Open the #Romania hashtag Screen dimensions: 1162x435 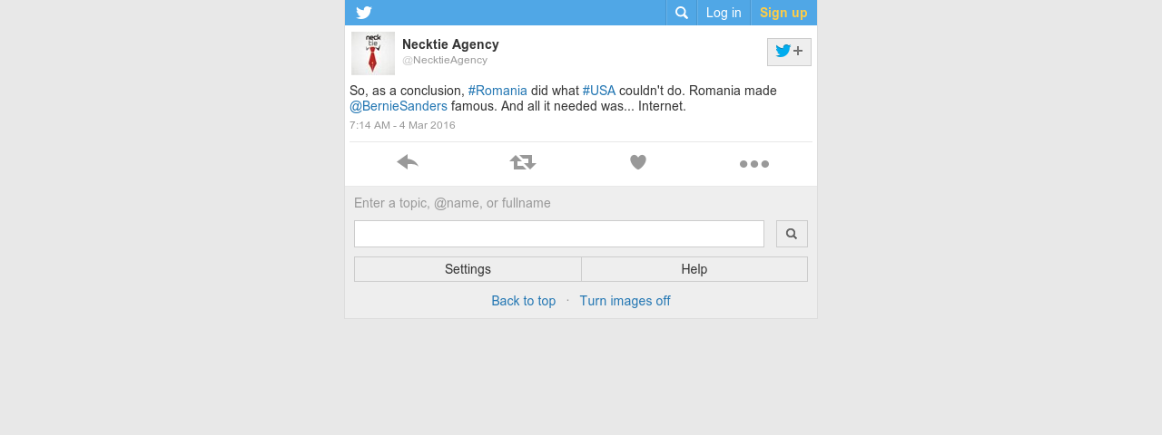pos(497,91)
